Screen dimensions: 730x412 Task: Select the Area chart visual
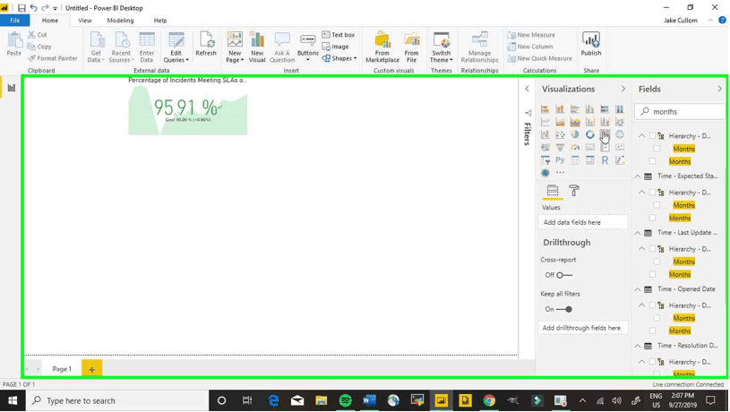560,122
